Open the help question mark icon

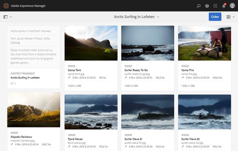coord(207,6)
